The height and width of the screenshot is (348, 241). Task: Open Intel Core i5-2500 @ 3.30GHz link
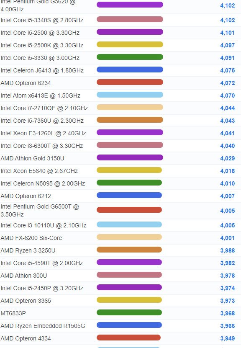(40, 33)
